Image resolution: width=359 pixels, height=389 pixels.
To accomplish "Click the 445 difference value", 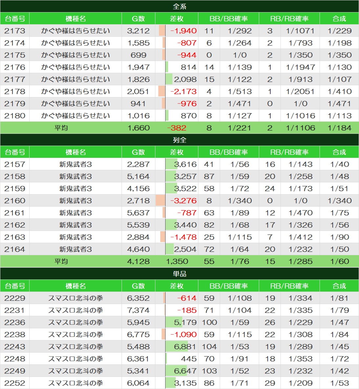I will (x=189, y=359).
